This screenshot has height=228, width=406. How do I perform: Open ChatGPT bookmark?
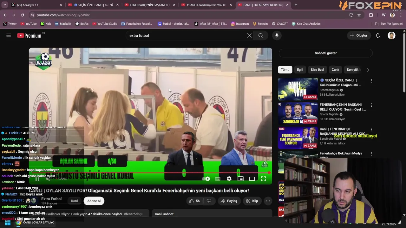coord(280,24)
